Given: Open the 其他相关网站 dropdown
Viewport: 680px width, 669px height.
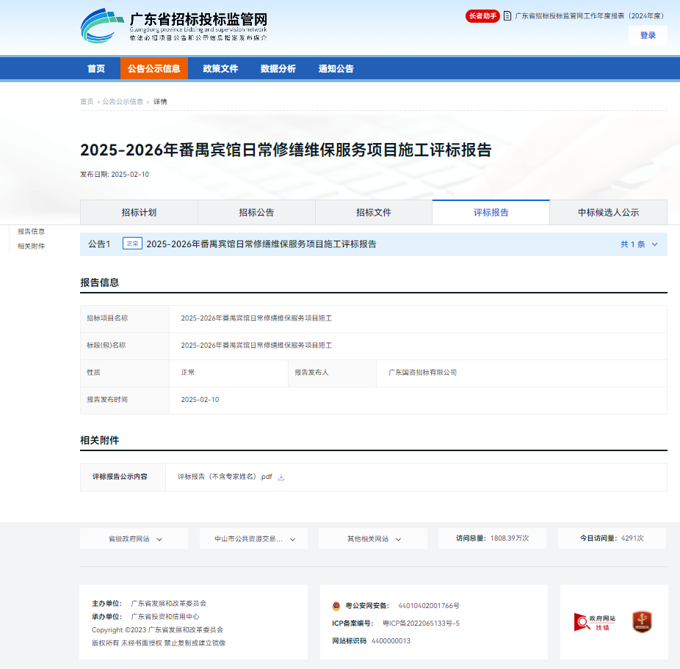Looking at the screenshot, I should (x=372, y=538).
